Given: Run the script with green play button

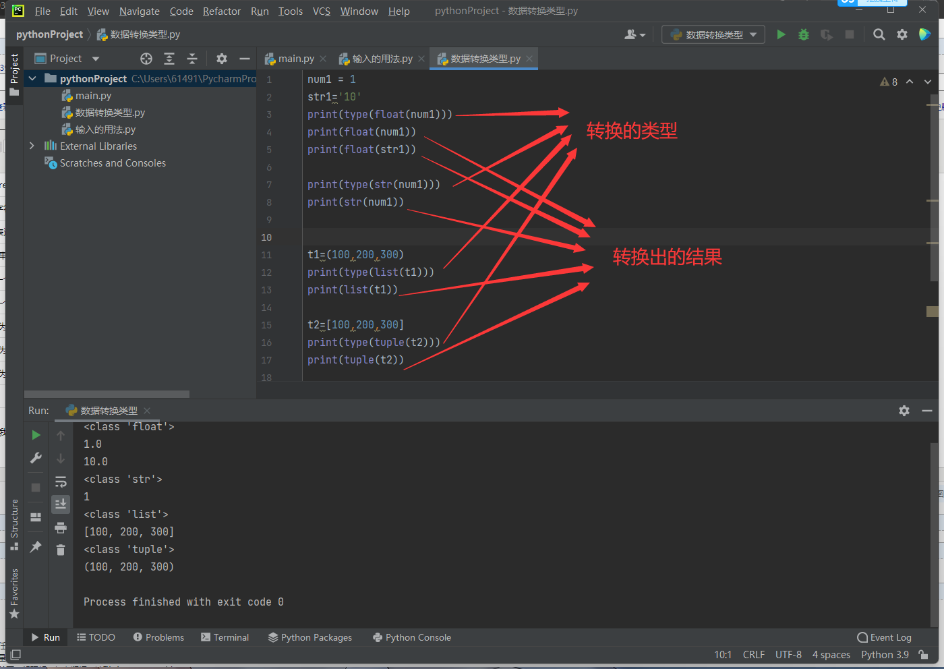Looking at the screenshot, I should pos(781,34).
